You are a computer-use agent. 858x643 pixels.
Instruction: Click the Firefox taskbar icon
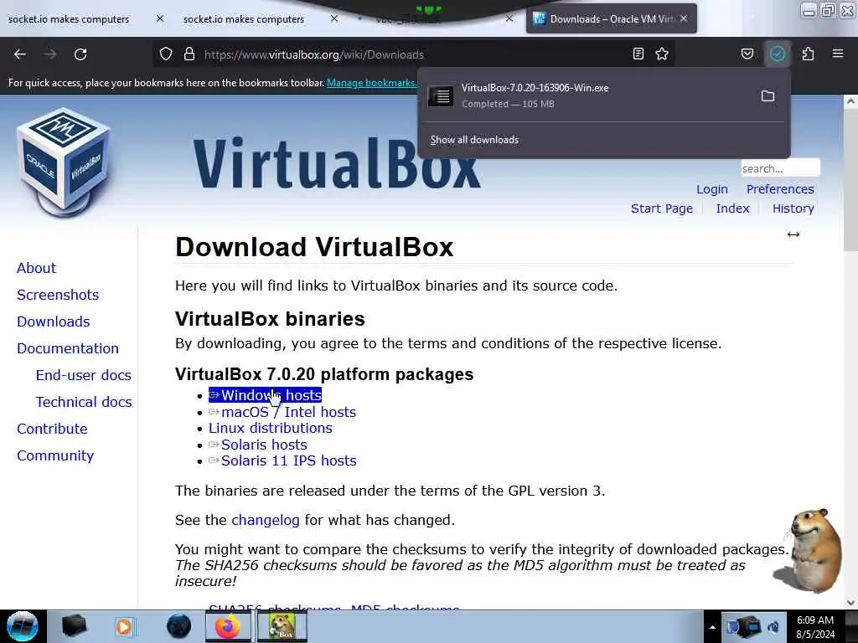(228, 626)
